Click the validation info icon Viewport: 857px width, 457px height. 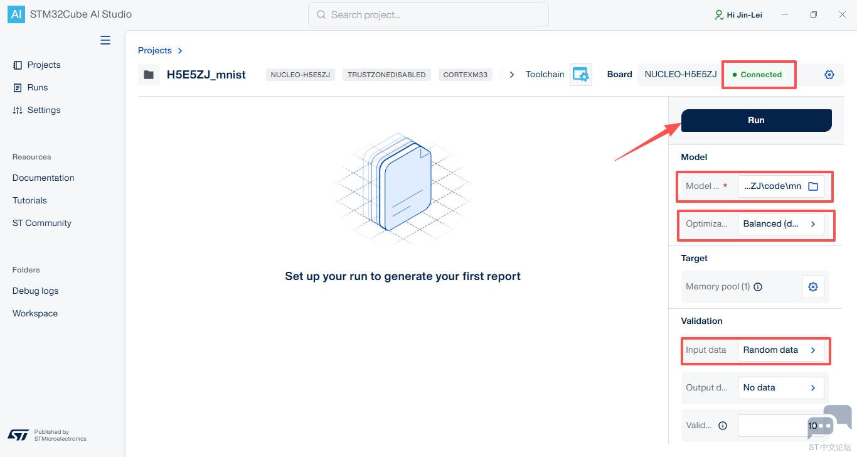tap(723, 426)
